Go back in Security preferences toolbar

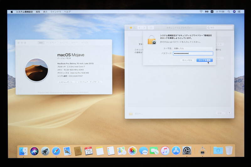pyautogui.click(x=140, y=28)
